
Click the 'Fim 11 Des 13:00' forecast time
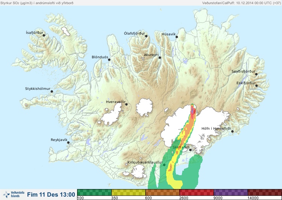(51, 195)
